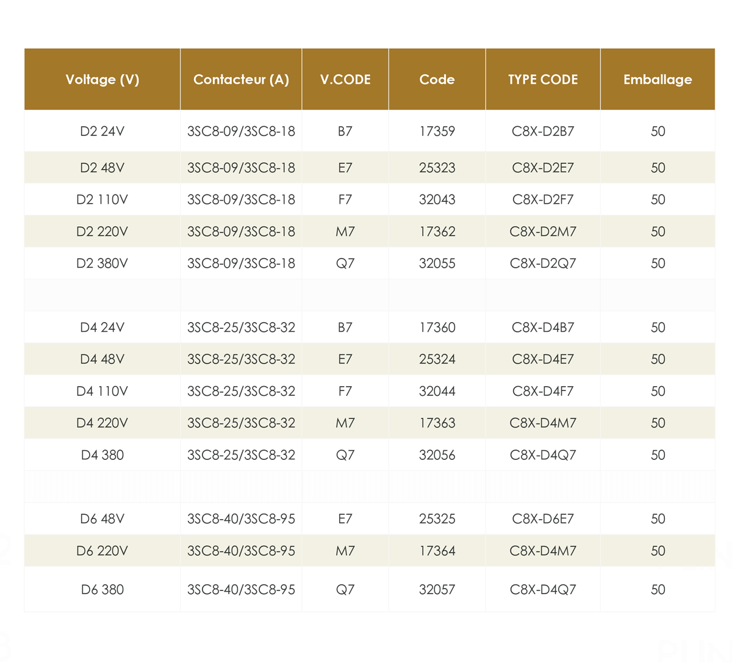
Task: Select the D4 220V voltage cell
Action: point(102,423)
